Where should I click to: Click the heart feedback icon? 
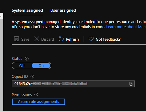click(x=91, y=39)
